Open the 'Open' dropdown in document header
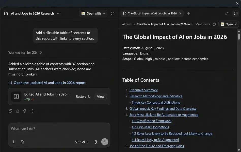Image resolution: width=241 pixels, height=152 pixels. (229, 24)
